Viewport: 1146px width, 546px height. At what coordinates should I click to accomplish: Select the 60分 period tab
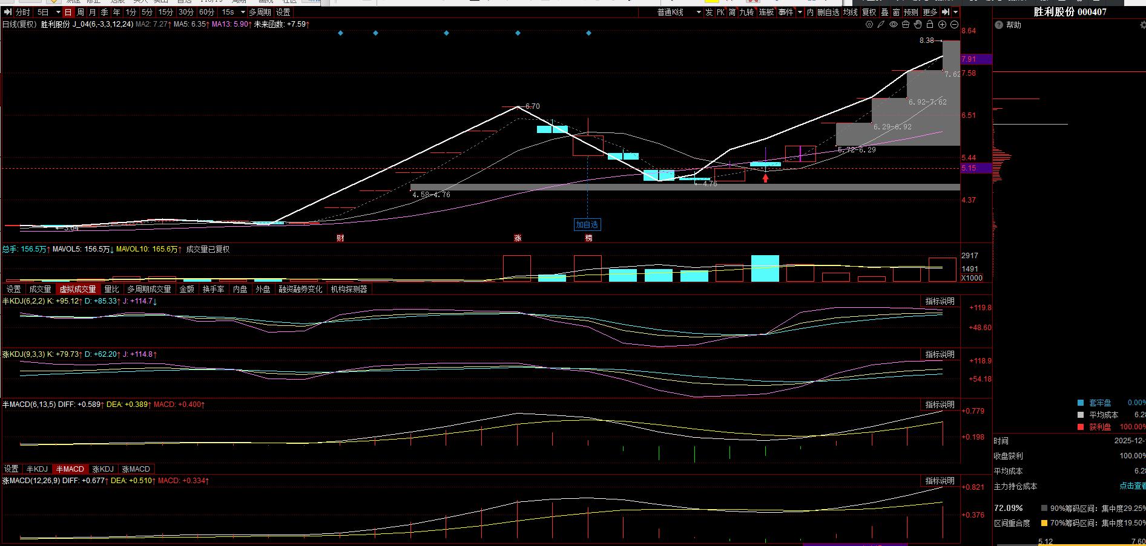pyautogui.click(x=206, y=12)
